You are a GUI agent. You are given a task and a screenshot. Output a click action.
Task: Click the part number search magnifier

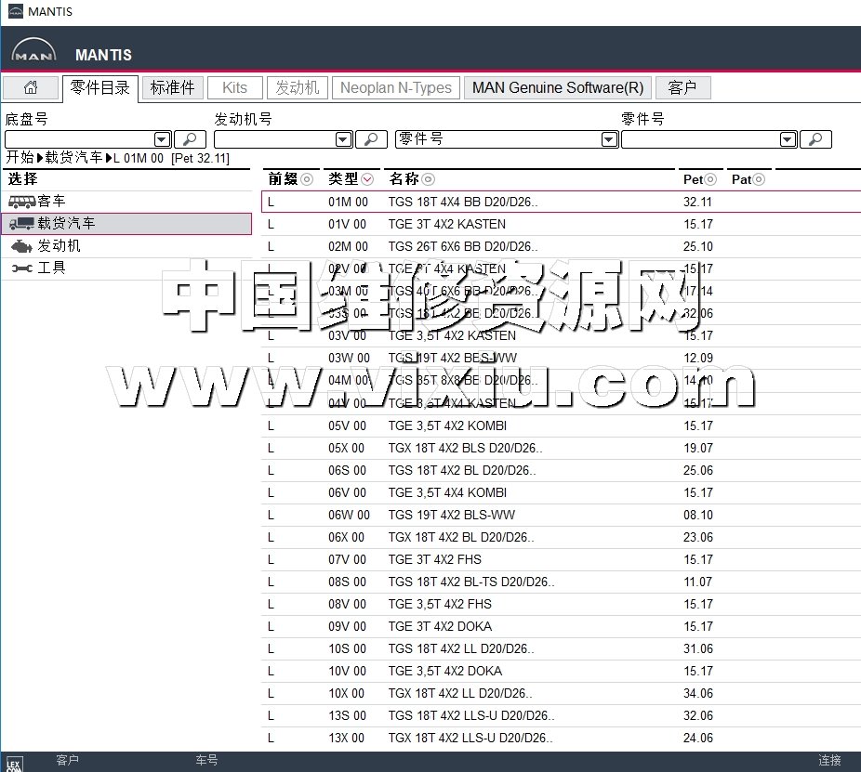pyautogui.click(x=815, y=139)
